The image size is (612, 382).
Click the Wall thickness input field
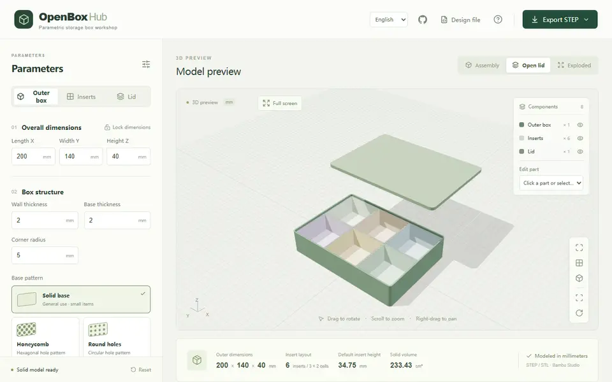coord(45,220)
